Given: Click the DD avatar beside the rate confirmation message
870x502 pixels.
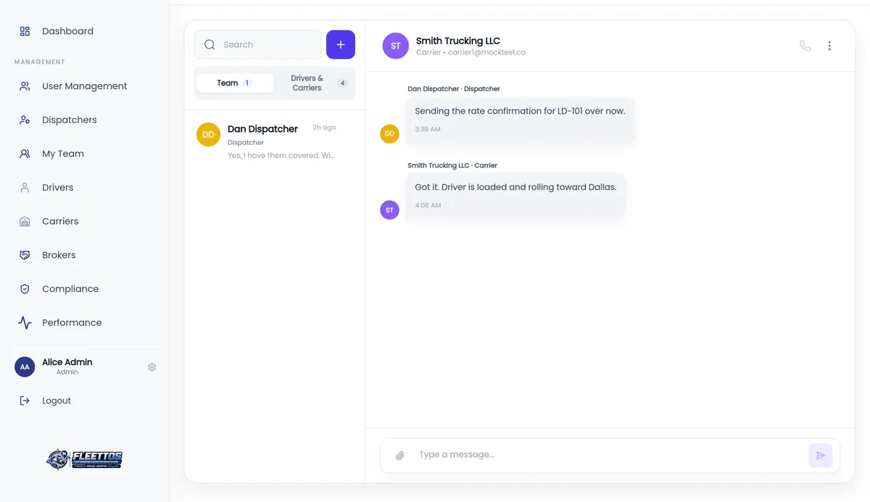Looking at the screenshot, I should [389, 134].
